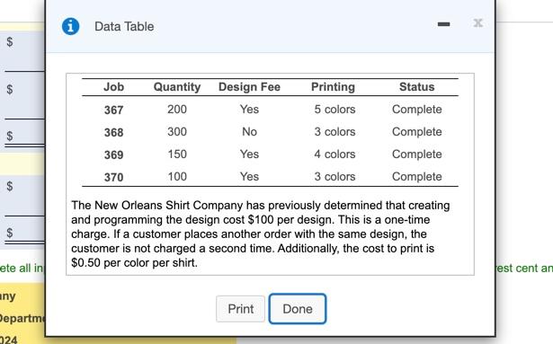Click Yes design fee for job 370
The image size is (553, 344).
[x=249, y=176]
